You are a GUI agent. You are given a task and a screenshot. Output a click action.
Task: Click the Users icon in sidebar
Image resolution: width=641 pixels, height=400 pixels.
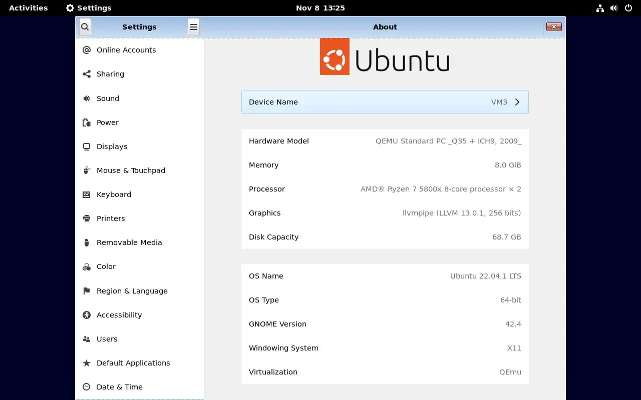(87, 339)
